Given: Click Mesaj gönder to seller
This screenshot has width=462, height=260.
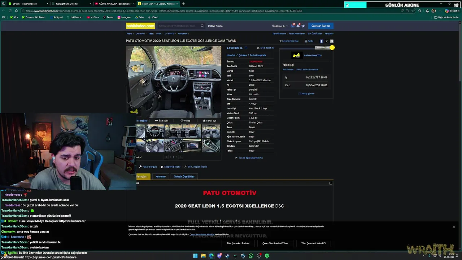Looking at the screenshot, I should [306, 94].
